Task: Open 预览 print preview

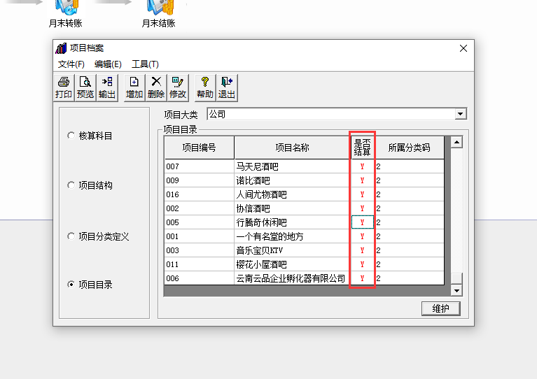Action: [85, 87]
